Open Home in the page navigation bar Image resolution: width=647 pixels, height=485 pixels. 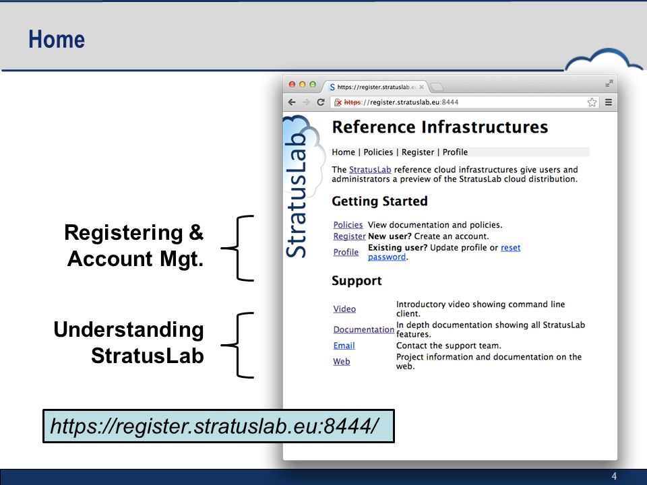(x=343, y=152)
